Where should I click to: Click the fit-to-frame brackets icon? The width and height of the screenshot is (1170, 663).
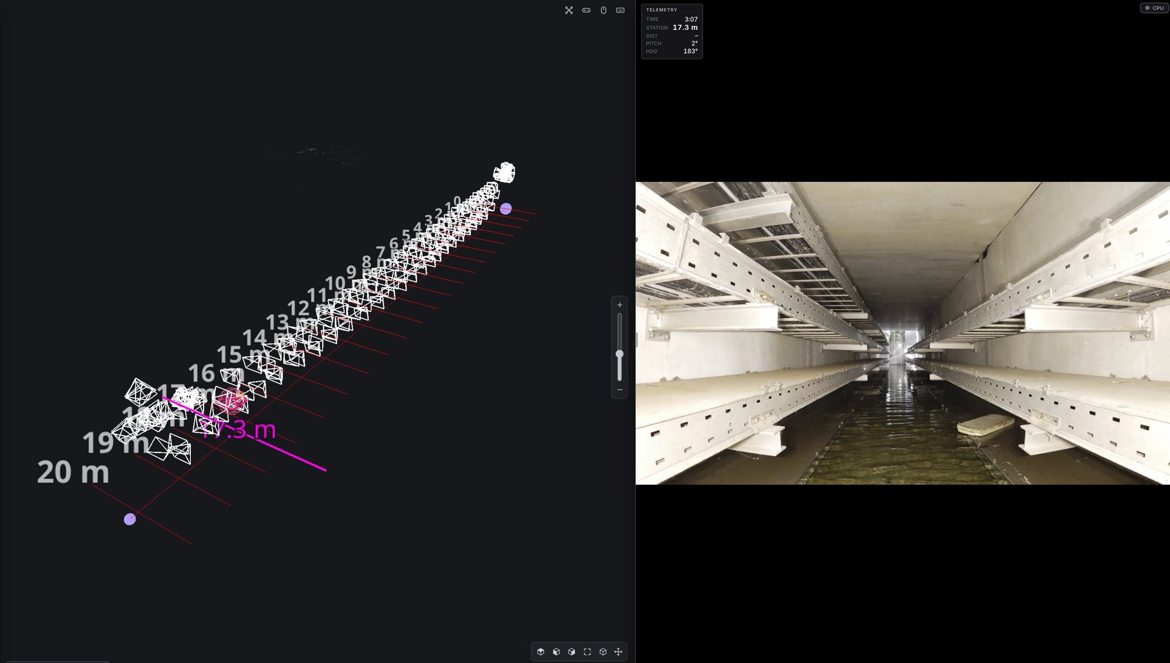pos(587,651)
